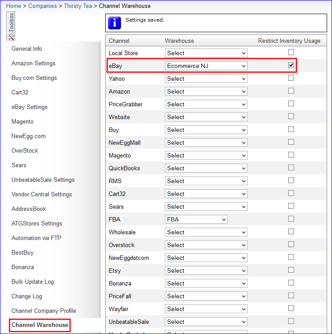This screenshot has height=334, width=332.
Task: Go to Thirsty Tea breadcrumb link
Action: click(78, 6)
